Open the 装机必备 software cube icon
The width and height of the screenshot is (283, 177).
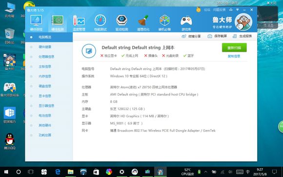point(164,23)
